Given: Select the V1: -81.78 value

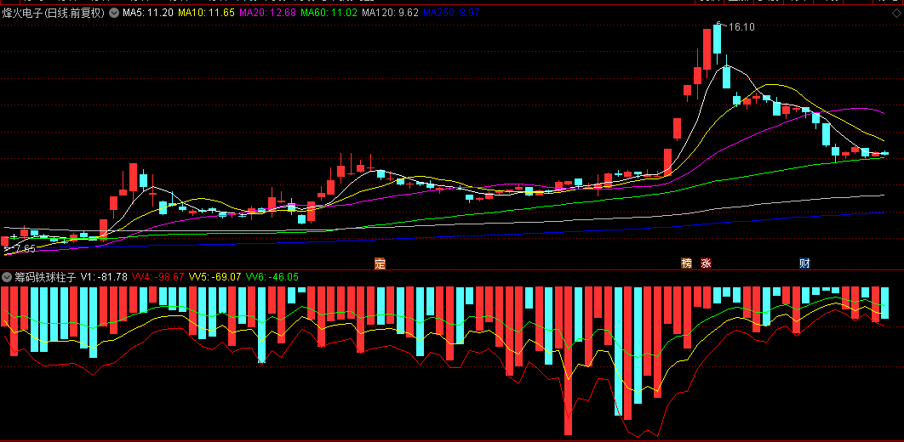Looking at the screenshot, I should point(105,277).
